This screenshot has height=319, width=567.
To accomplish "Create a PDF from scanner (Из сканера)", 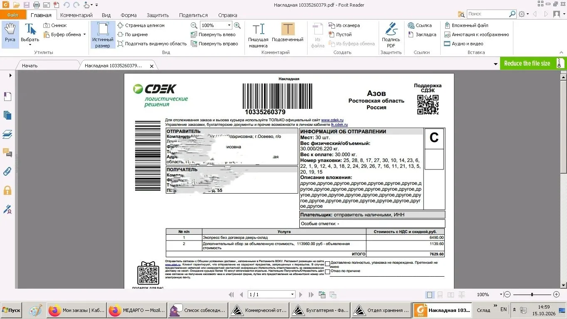I will coord(344,25).
